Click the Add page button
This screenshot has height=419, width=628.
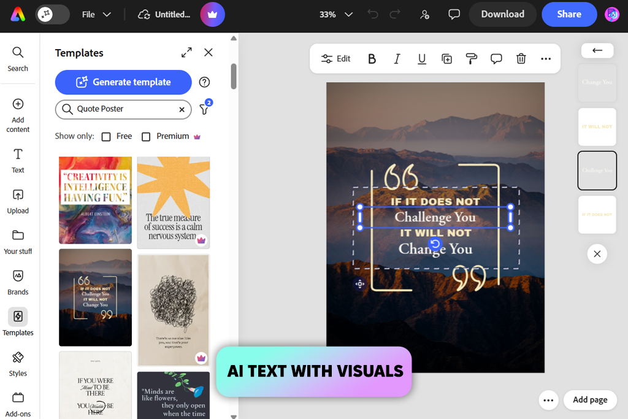pos(590,400)
